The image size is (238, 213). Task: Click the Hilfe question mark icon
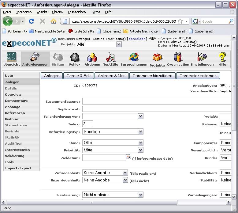pos(222,57)
